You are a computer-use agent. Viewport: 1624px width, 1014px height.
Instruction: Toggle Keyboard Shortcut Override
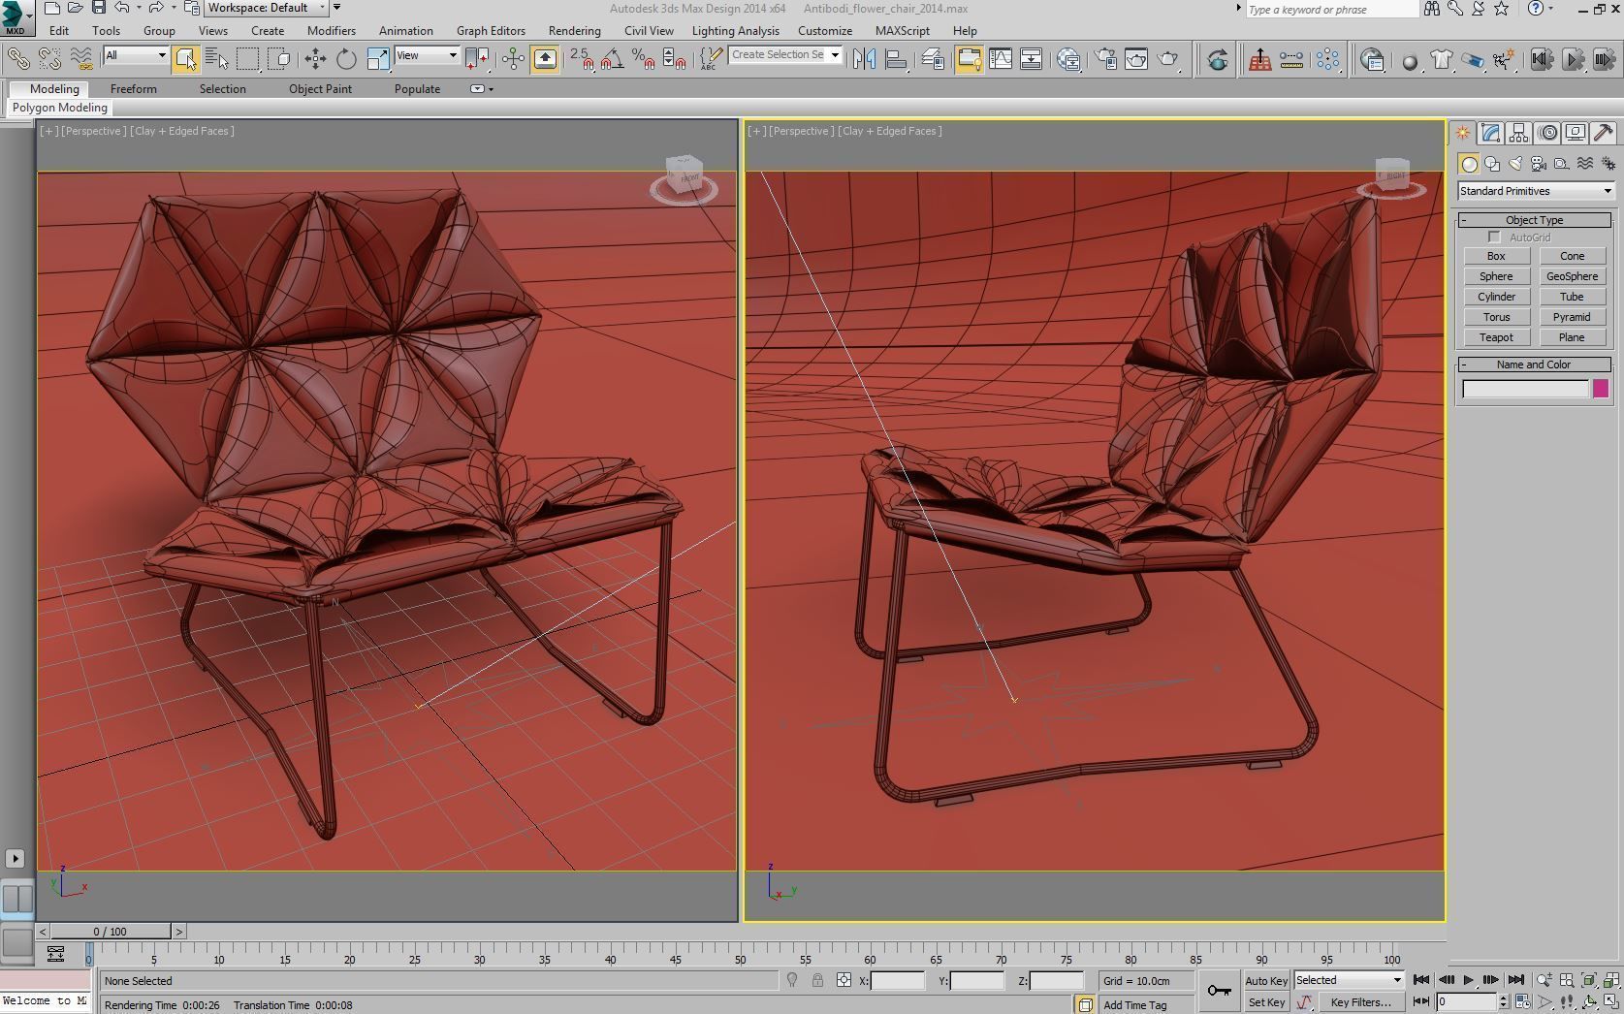click(x=544, y=59)
